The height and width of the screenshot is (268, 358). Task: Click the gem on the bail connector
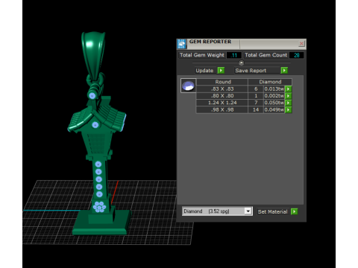92,96
